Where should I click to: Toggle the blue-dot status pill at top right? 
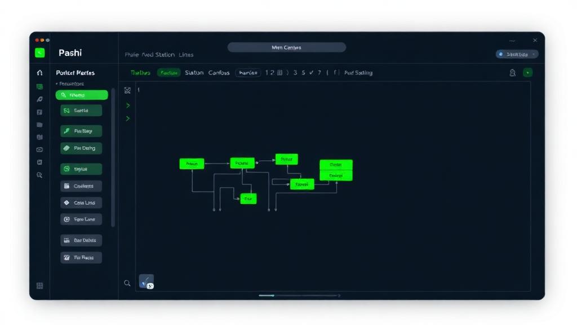pos(517,54)
